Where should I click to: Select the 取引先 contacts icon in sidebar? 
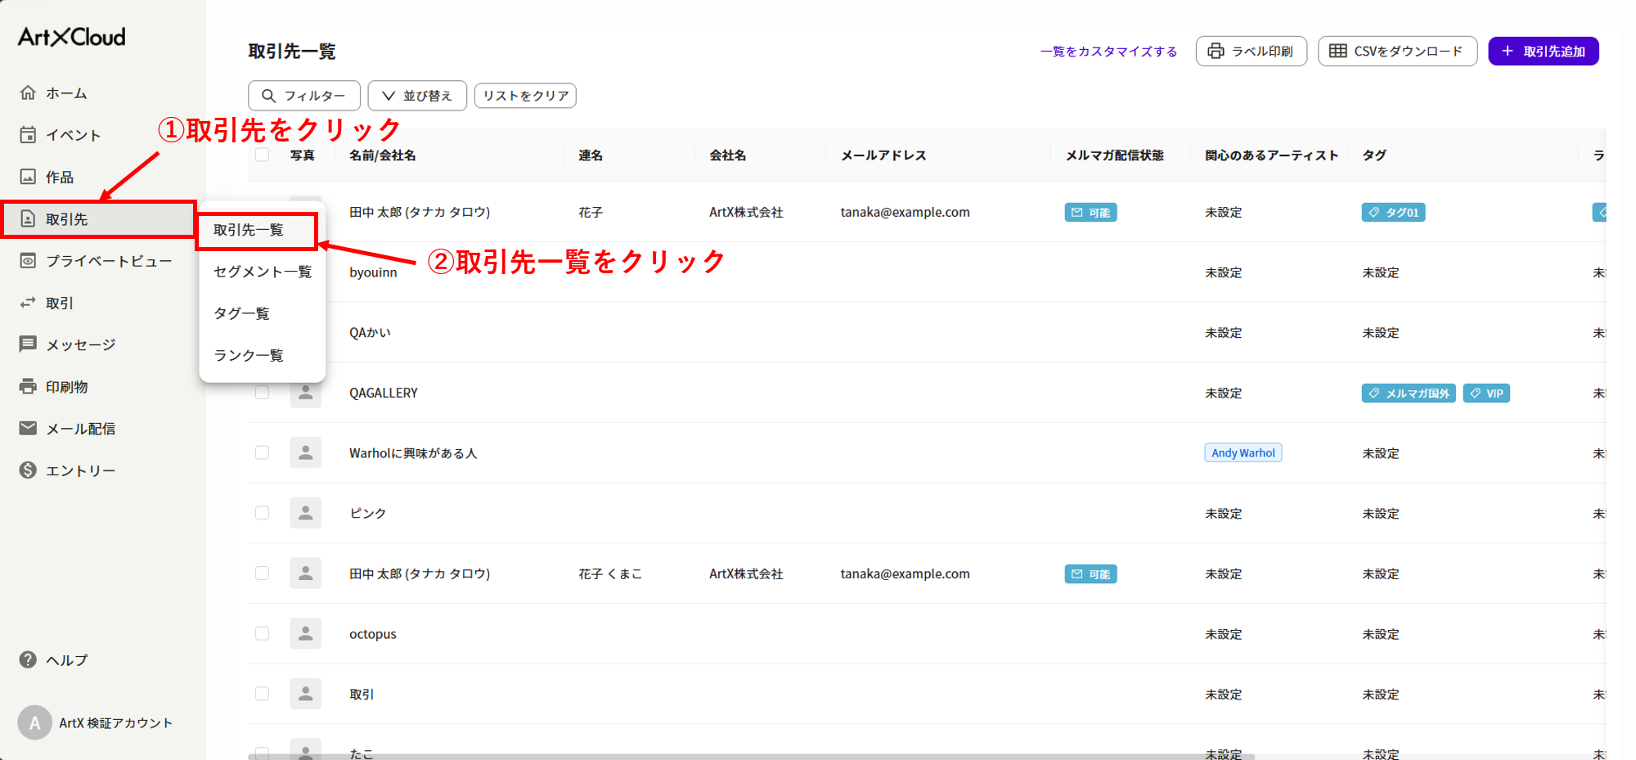28,218
